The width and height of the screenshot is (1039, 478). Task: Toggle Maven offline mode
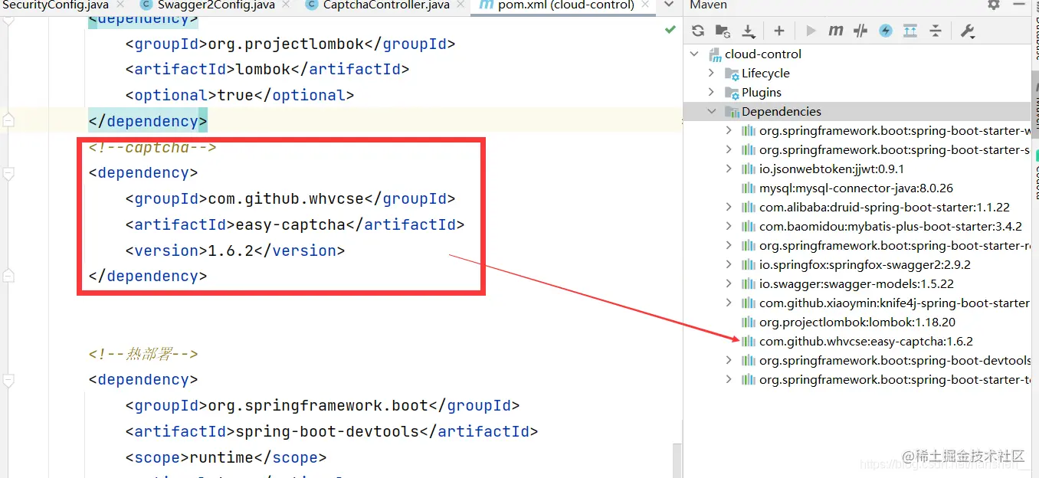click(860, 31)
